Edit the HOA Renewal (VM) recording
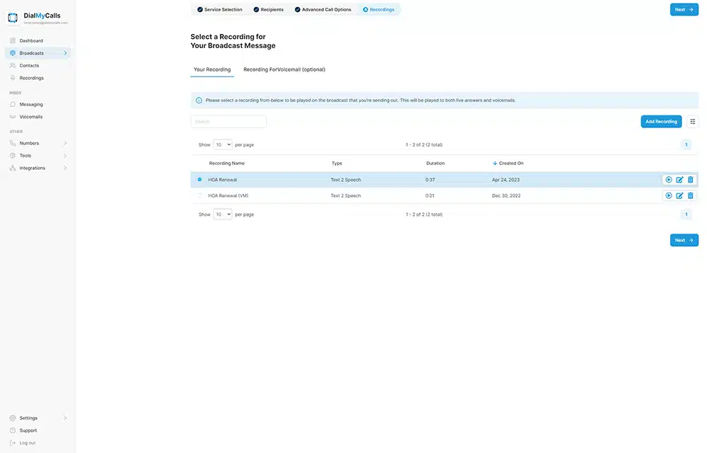The height and width of the screenshot is (453, 707). point(679,195)
